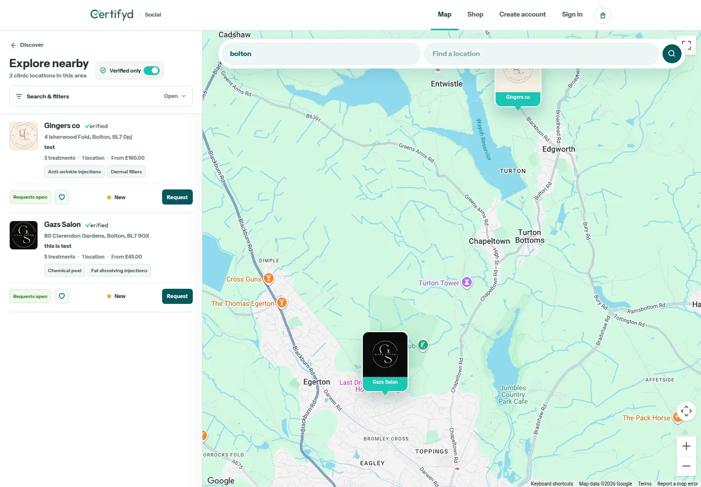
Task: Click 'From £160.00' price text
Action: click(128, 158)
